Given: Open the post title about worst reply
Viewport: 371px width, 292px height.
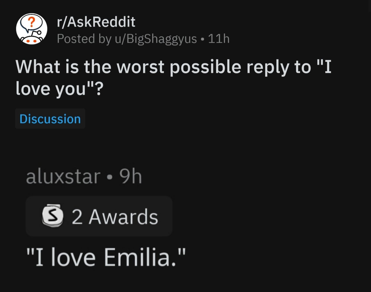Looking at the screenshot, I should click(174, 78).
